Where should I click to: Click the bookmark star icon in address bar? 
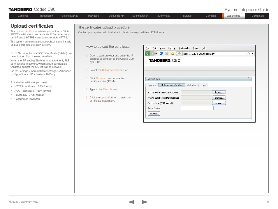248,54
